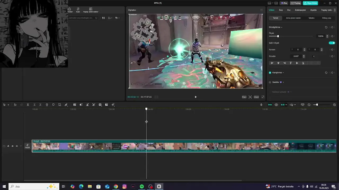Screen dimensions: 339x190
Task: Click the Dışa Aktar export button
Action: click(310, 3)
